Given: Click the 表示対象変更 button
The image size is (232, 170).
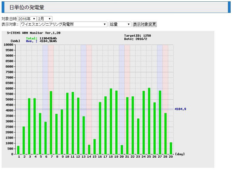Looking at the screenshot, I should [x=144, y=24].
